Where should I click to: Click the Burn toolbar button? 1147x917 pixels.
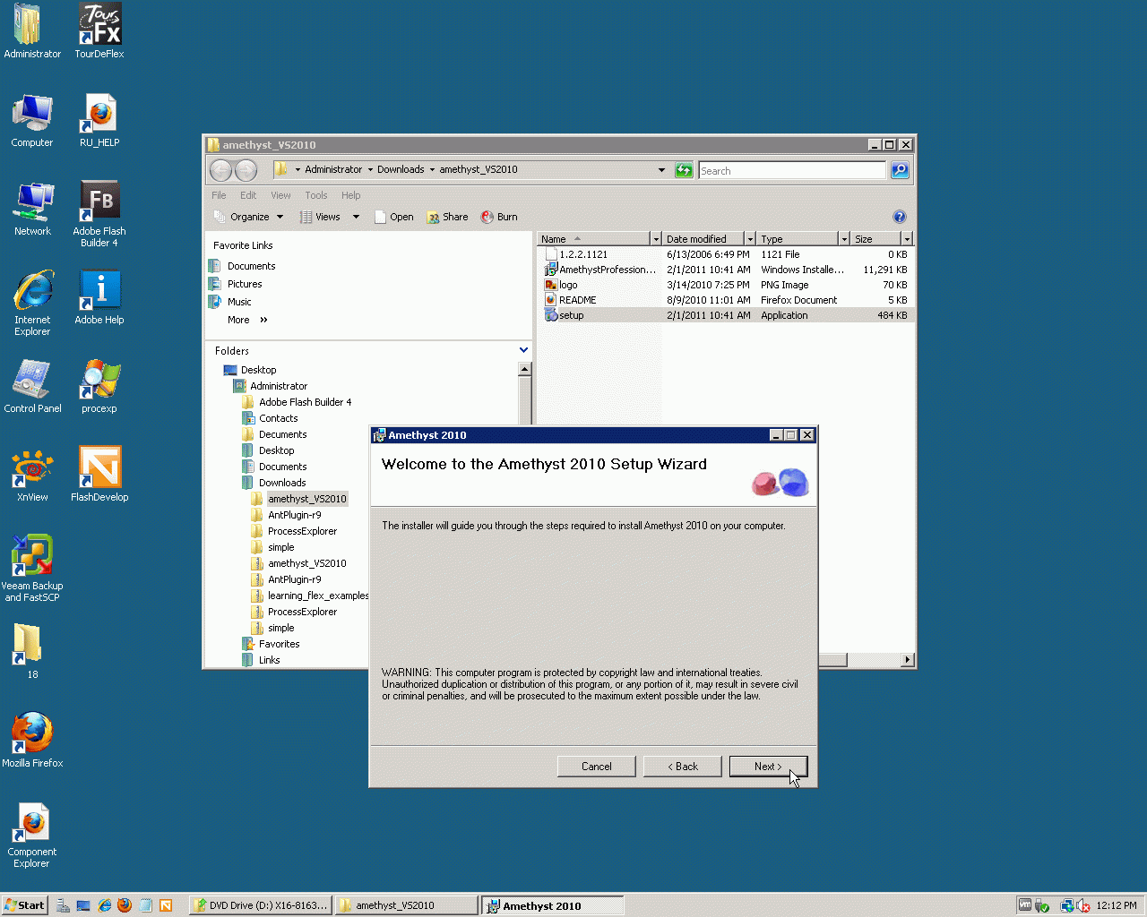(499, 217)
